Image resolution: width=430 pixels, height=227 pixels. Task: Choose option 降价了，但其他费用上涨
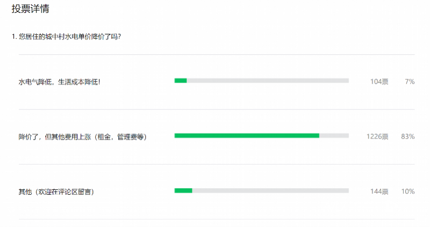[x=83, y=137]
